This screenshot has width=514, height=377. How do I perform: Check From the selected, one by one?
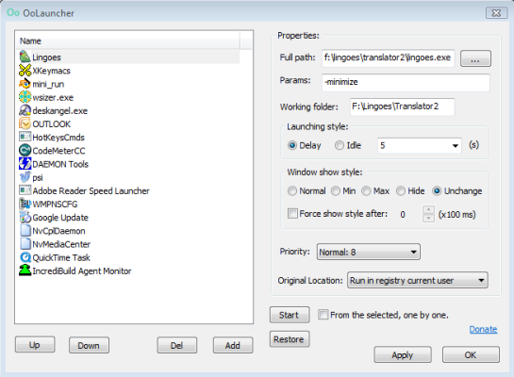click(x=323, y=315)
